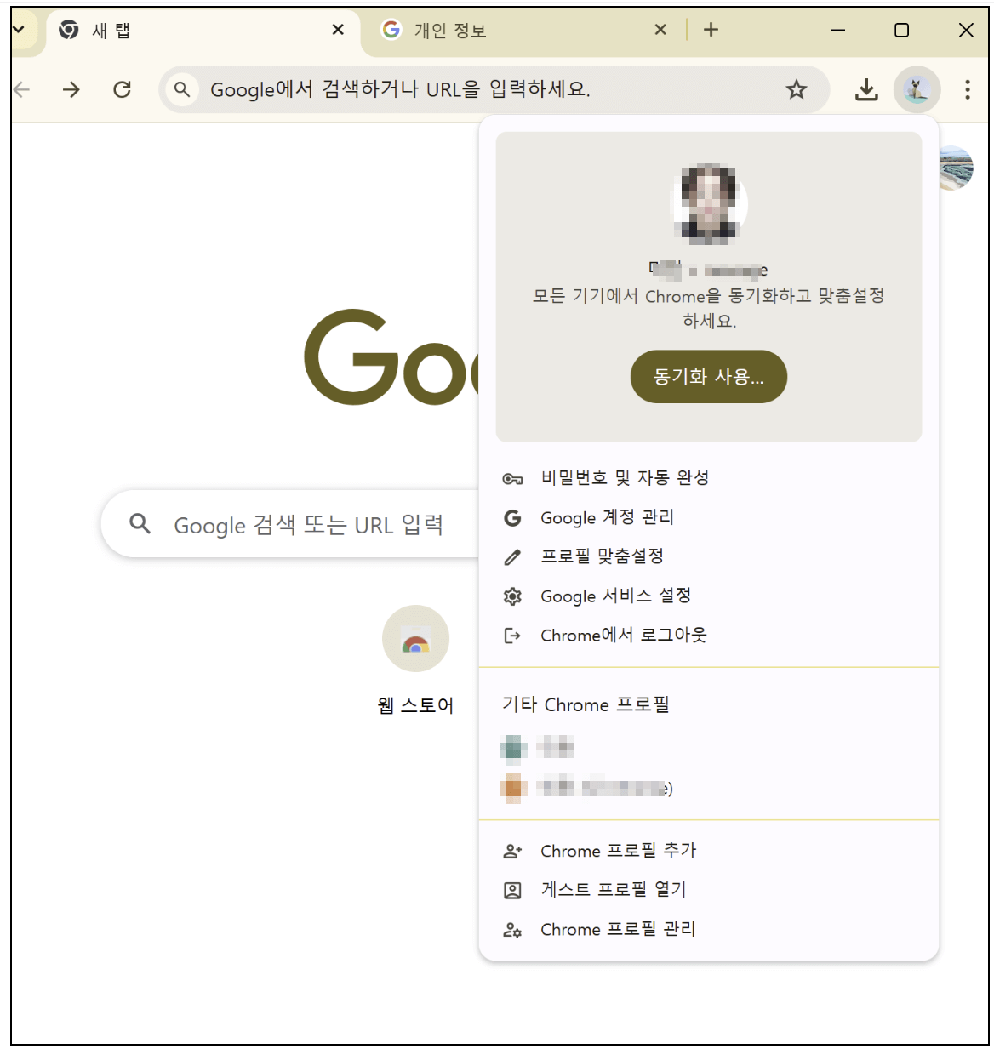Select the 비밀번호 및 자동 완성 key icon

click(x=511, y=477)
